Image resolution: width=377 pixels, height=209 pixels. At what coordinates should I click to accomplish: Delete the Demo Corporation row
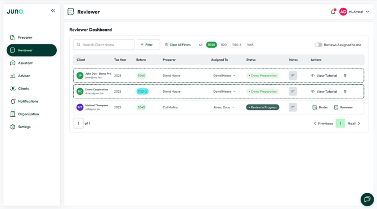pos(345,92)
